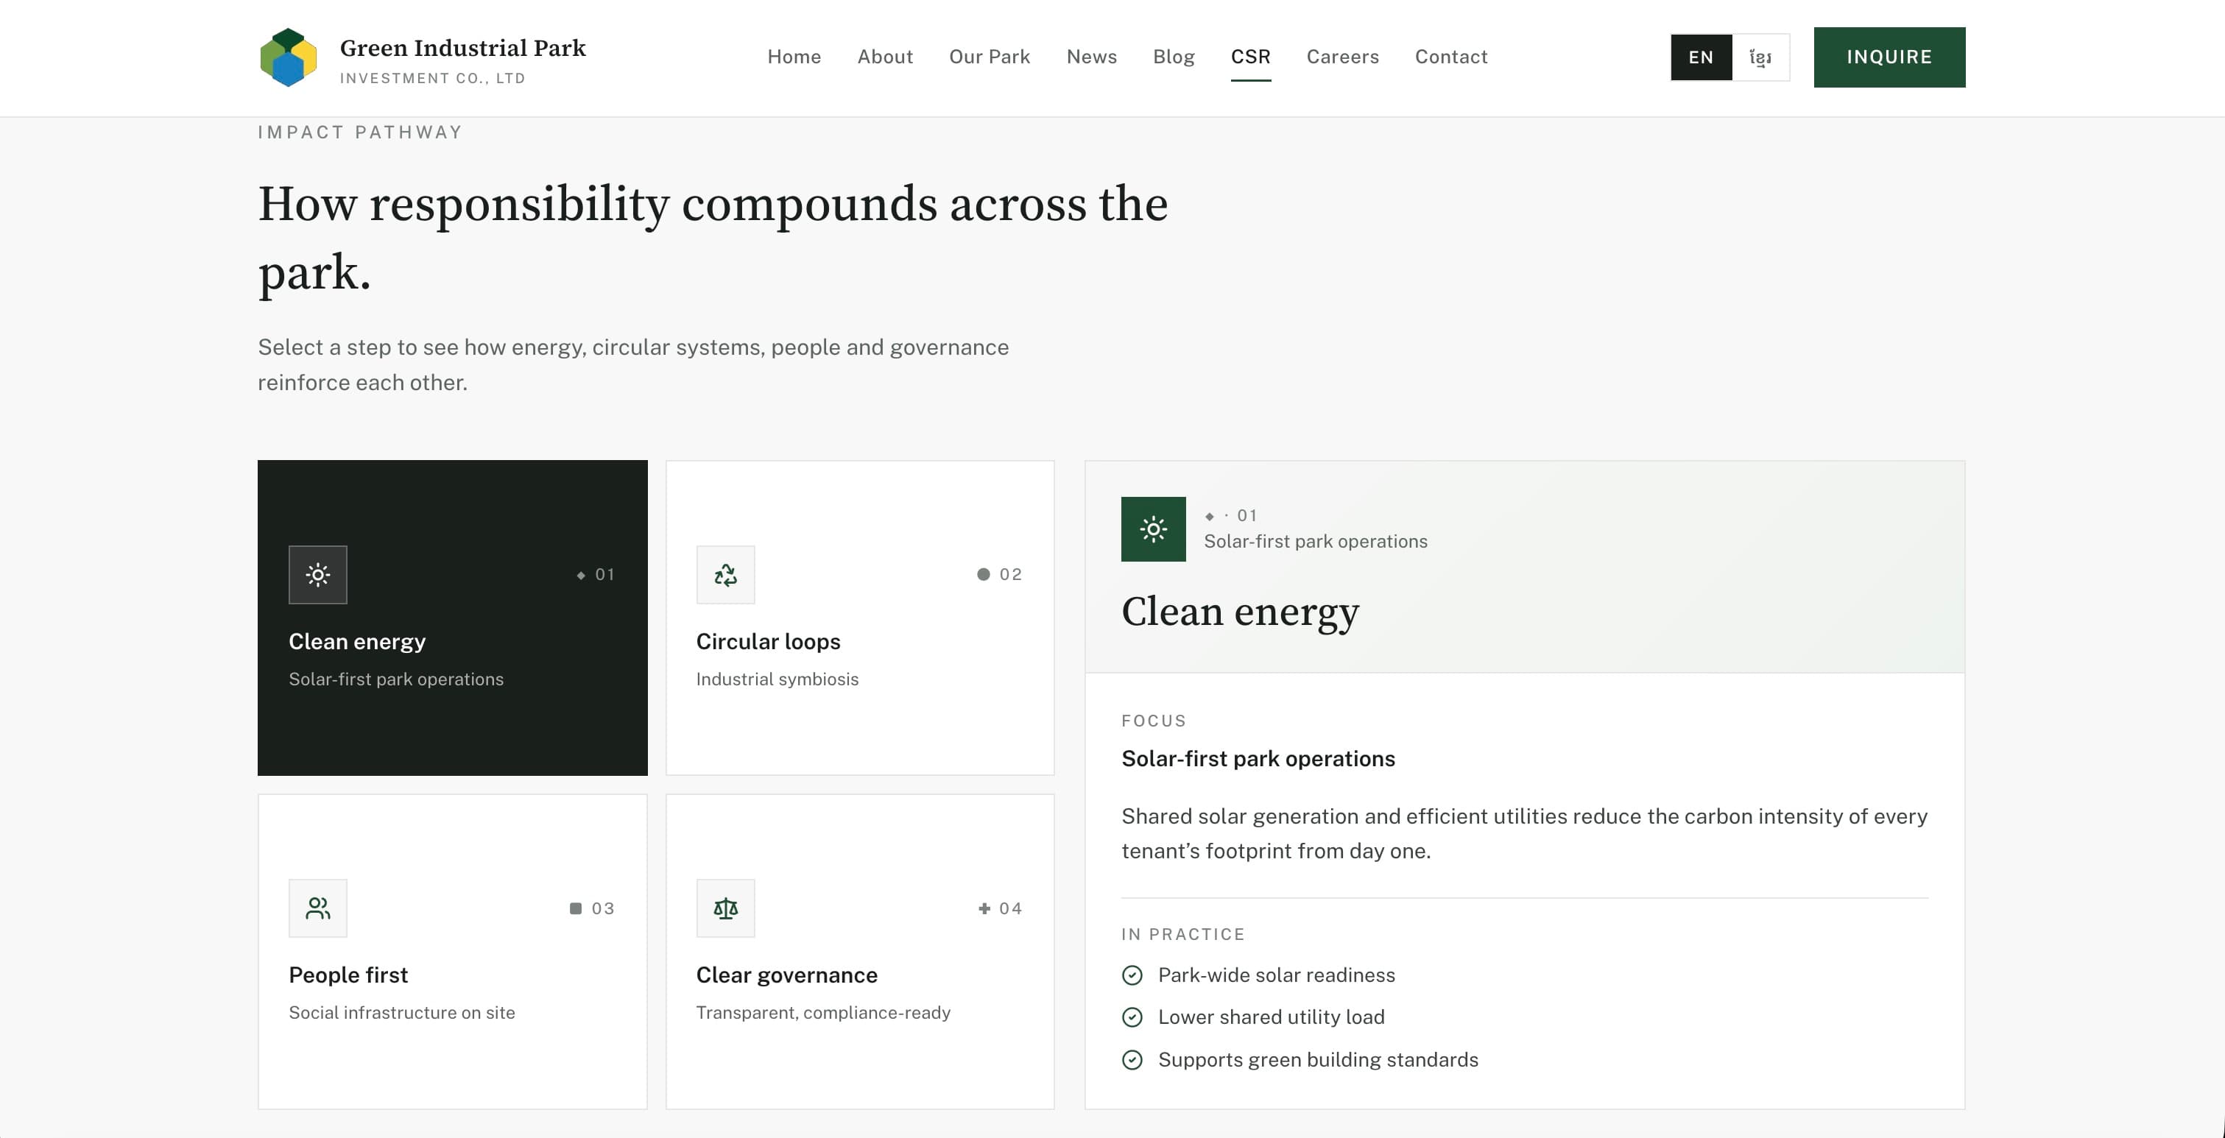This screenshot has height=1138, width=2225.
Task: Click check icon beside Lower shared utility load
Action: pos(1132,1017)
